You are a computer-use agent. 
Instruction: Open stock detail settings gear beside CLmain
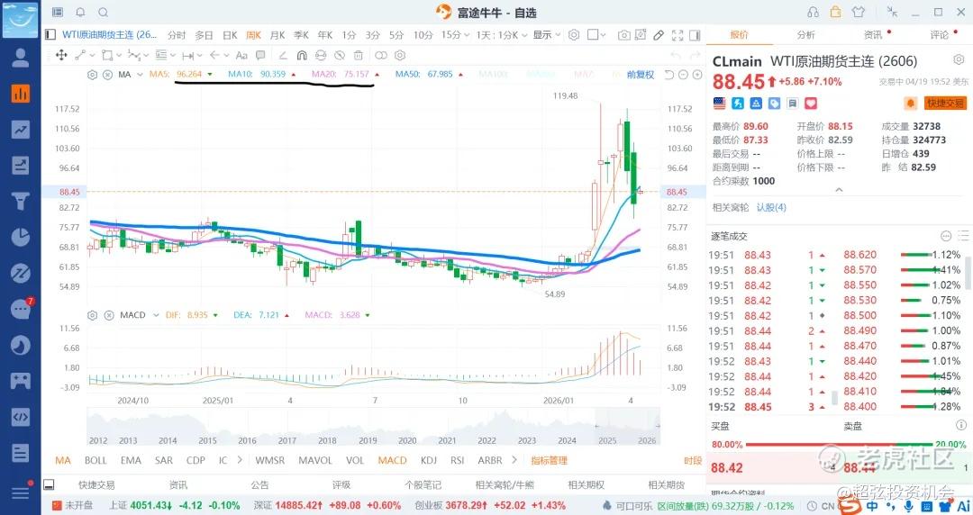click(x=959, y=60)
